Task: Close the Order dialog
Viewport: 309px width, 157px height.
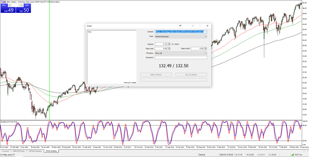Action: pos(207,26)
